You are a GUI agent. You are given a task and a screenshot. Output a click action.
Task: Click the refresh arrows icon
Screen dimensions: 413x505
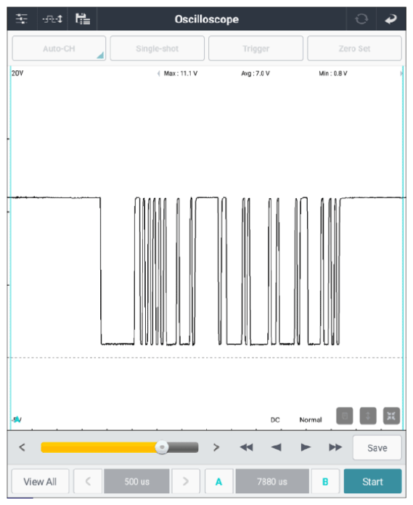[361, 19]
